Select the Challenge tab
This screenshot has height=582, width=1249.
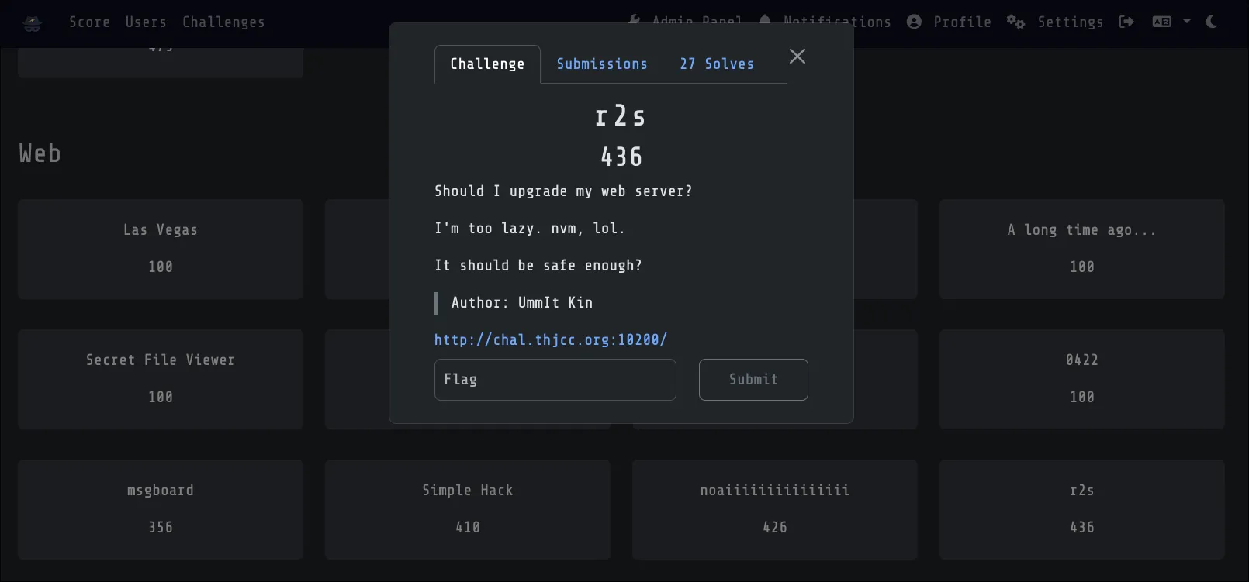pyautogui.click(x=487, y=64)
